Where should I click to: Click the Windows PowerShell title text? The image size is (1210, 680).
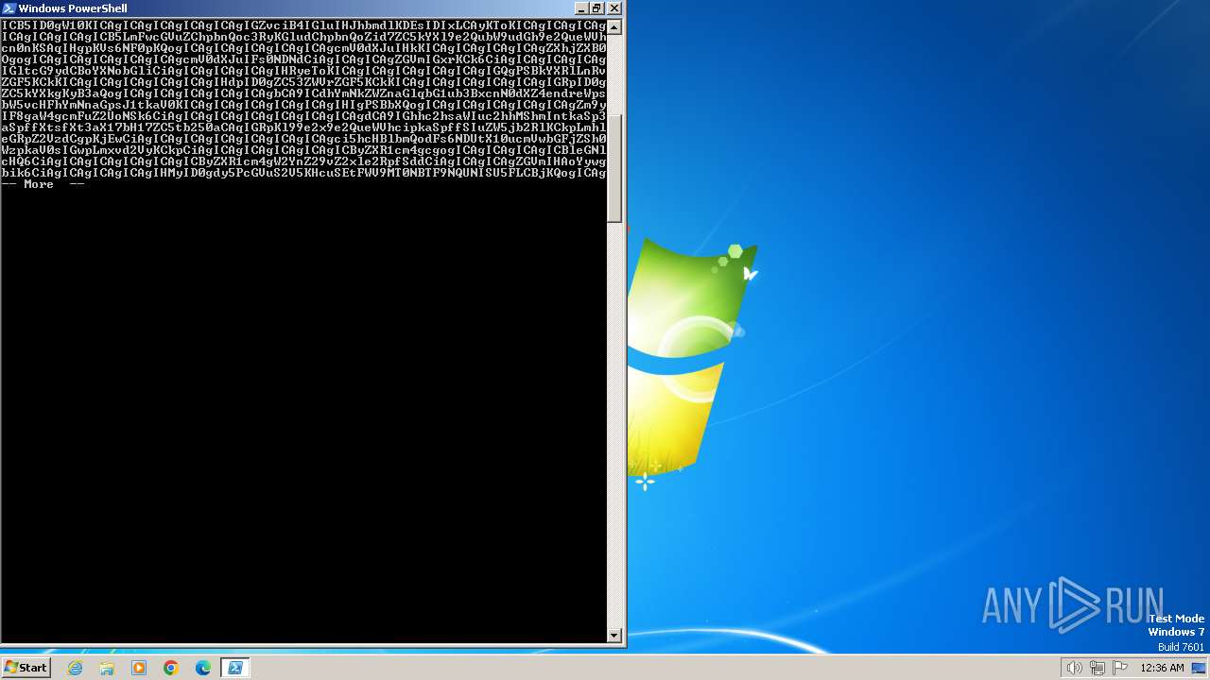tap(72, 8)
